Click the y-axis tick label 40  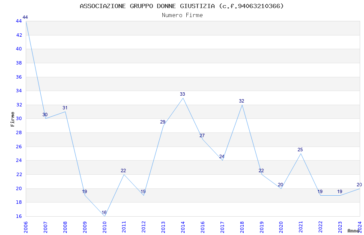(x=19, y=49)
